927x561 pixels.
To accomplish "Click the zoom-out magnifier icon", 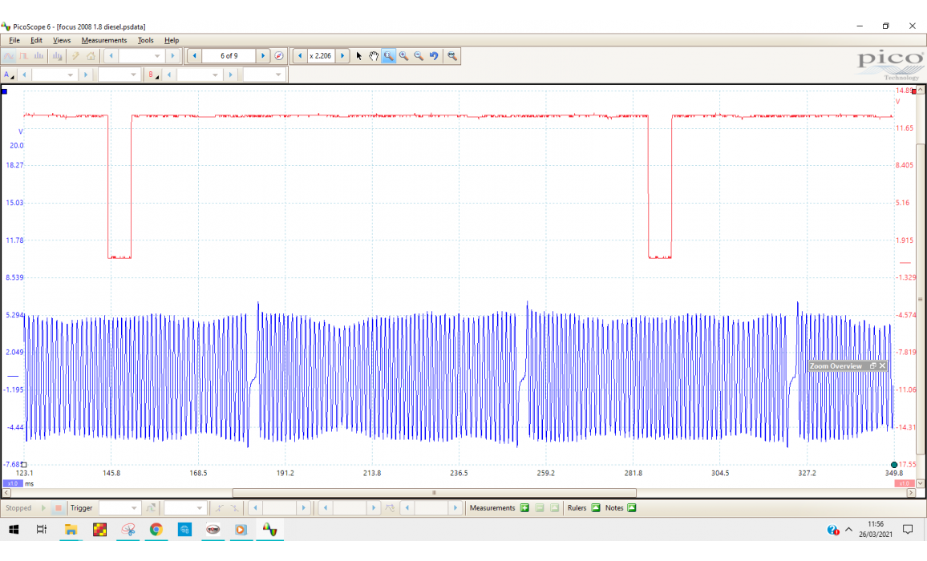I will click(x=419, y=56).
